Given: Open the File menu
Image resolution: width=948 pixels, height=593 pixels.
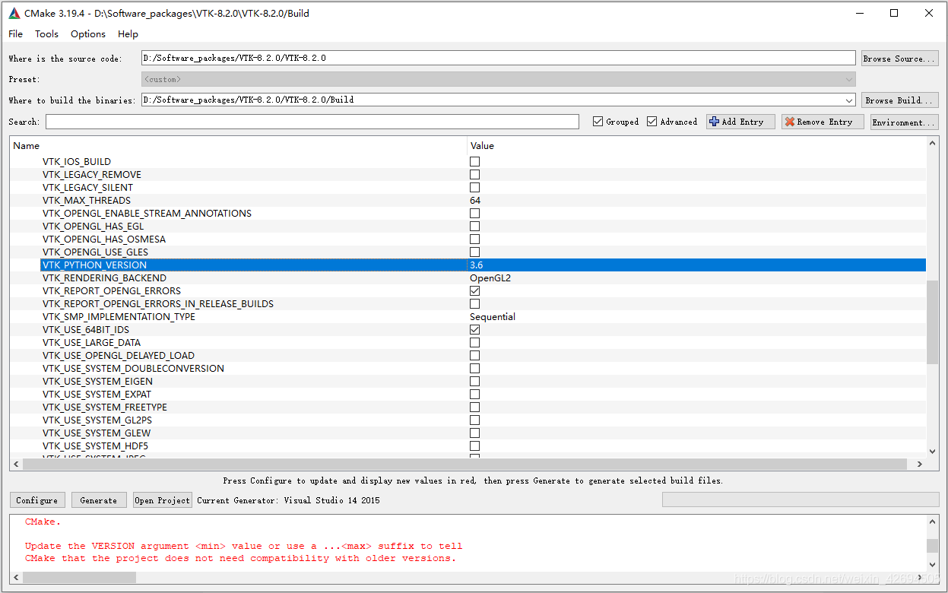Looking at the screenshot, I should click(15, 33).
